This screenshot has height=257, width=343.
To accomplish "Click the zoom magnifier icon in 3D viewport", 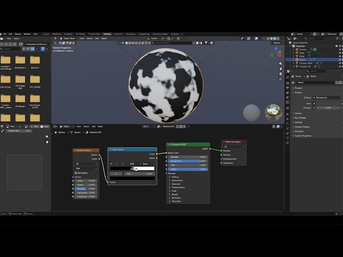I will (280, 64).
